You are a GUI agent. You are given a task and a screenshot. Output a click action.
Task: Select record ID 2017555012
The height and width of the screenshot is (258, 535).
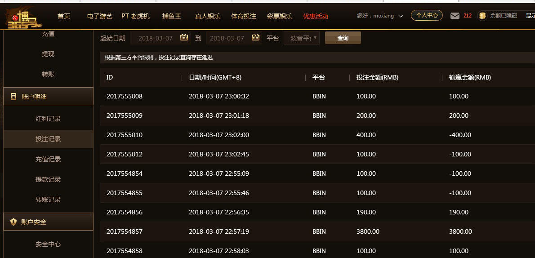click(125, 154)
